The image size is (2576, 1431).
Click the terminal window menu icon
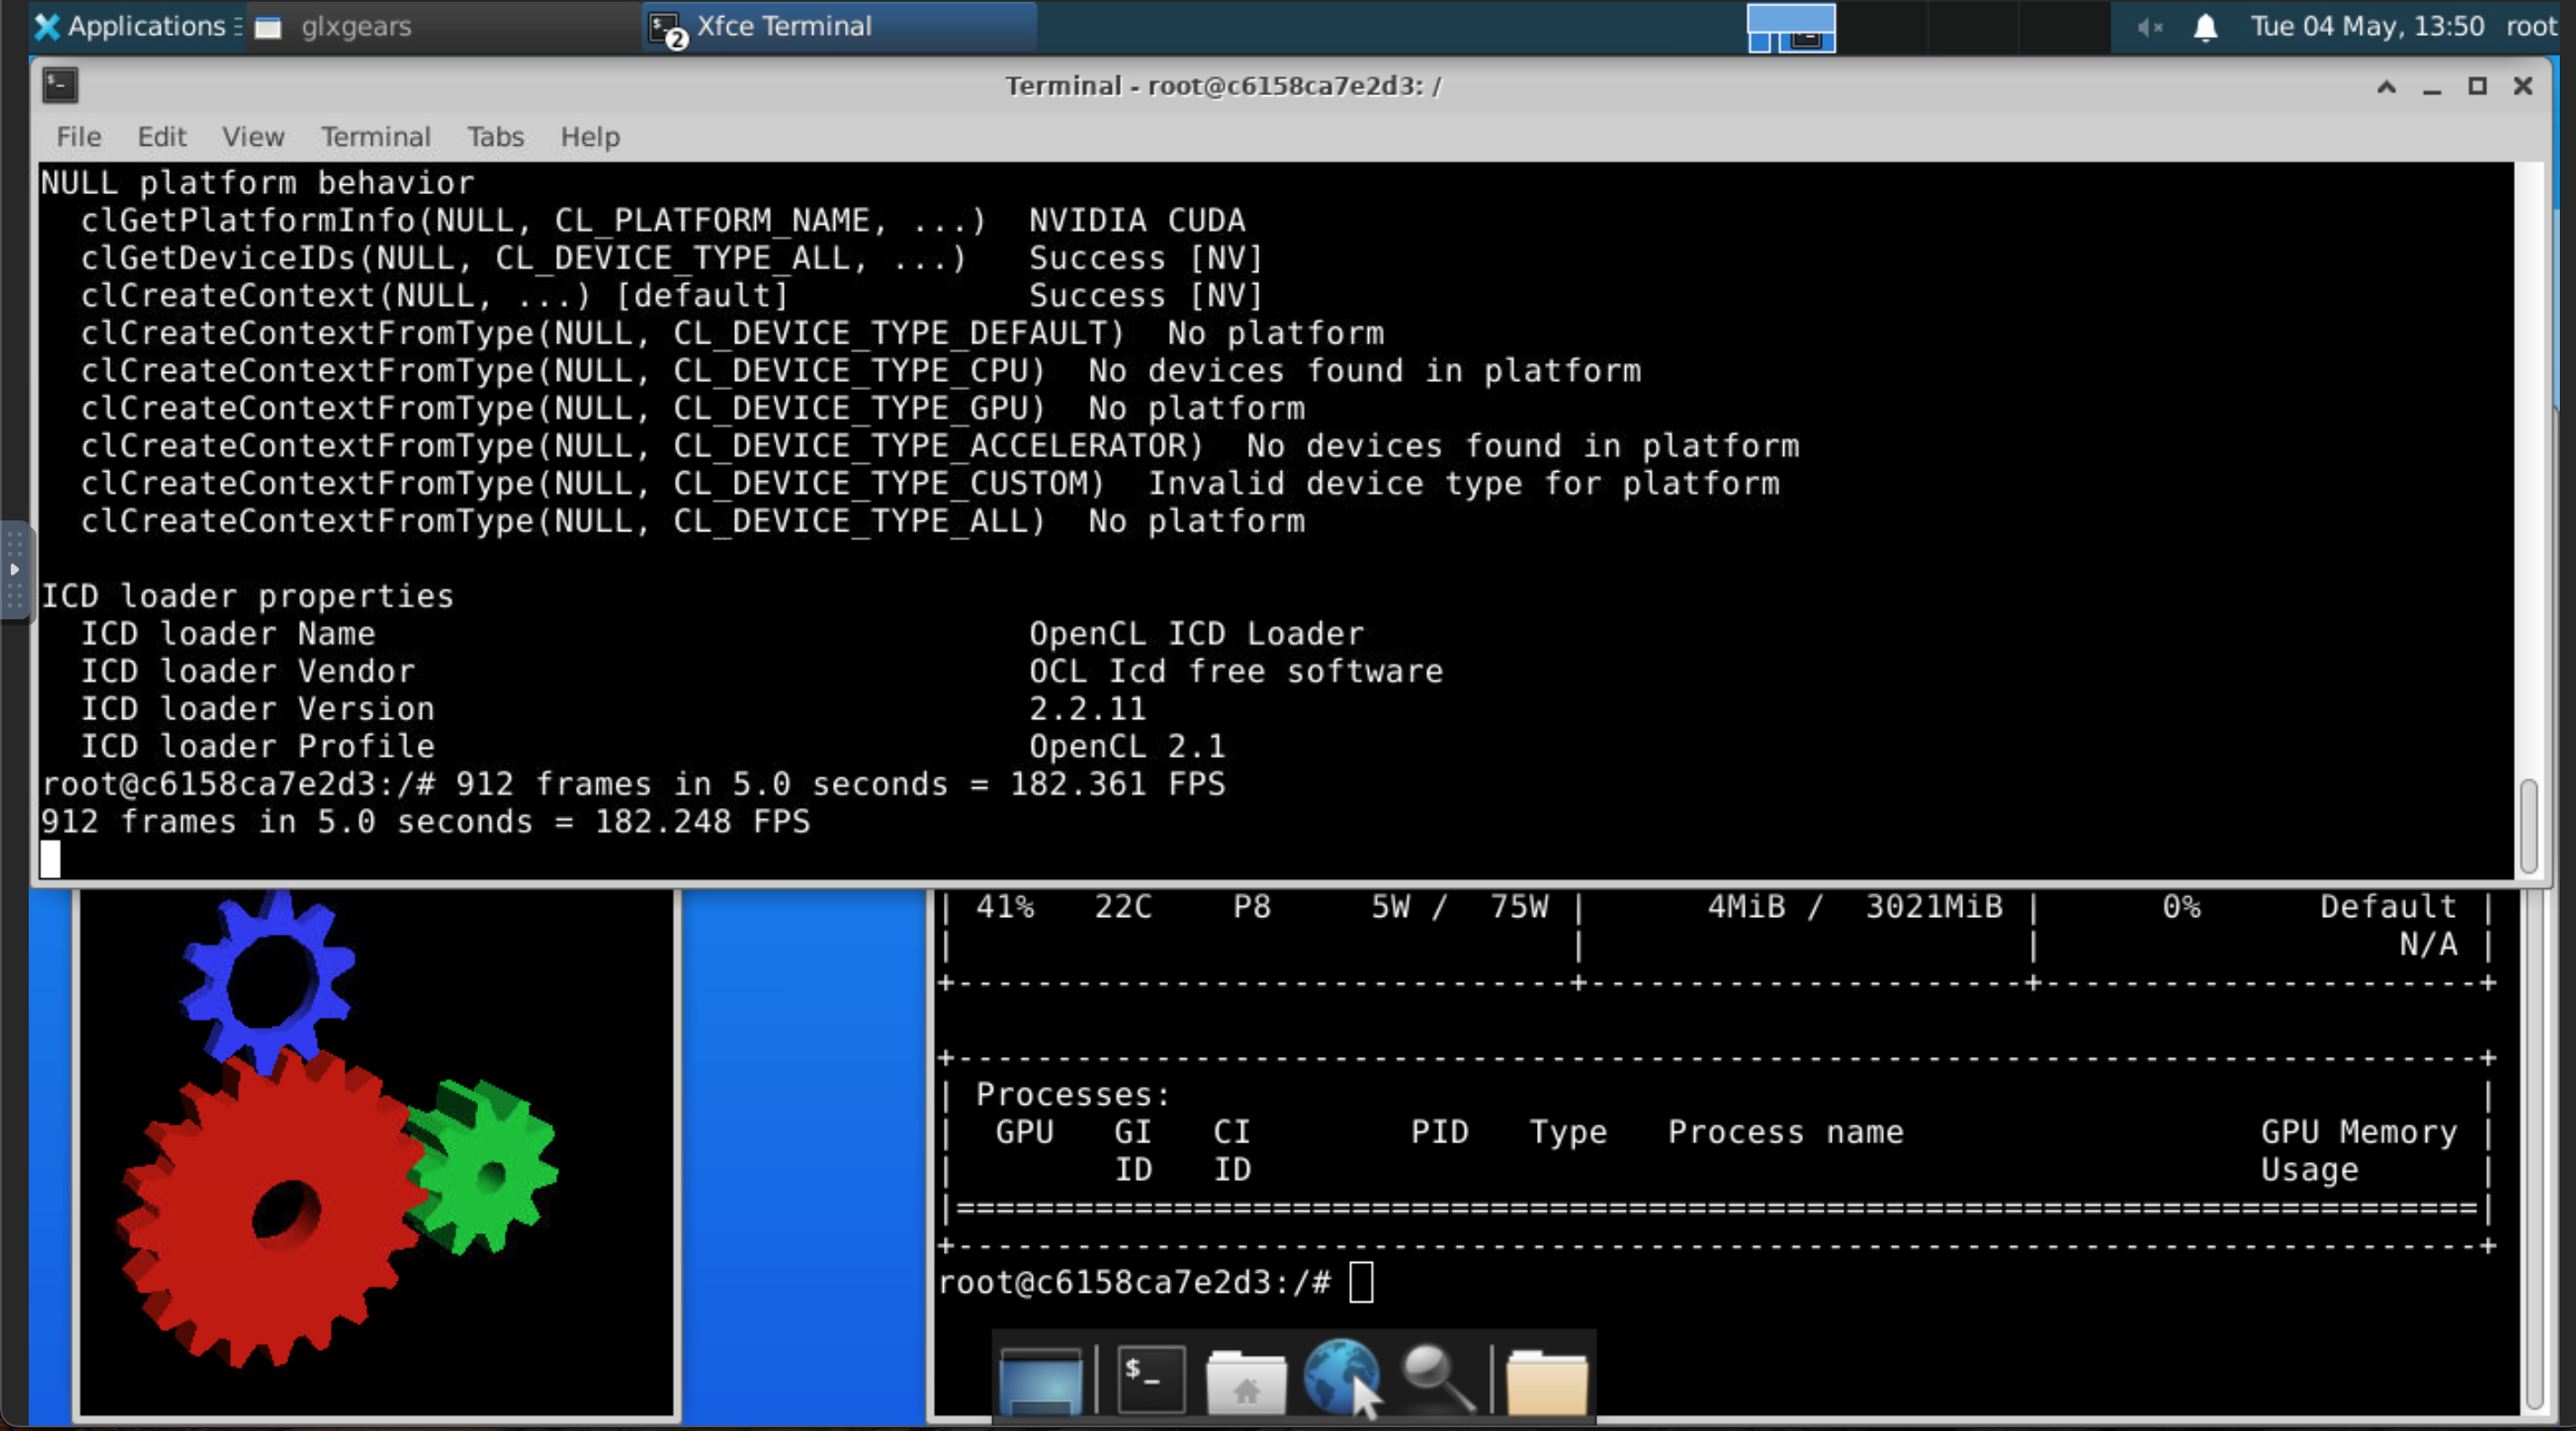point(60,86)
